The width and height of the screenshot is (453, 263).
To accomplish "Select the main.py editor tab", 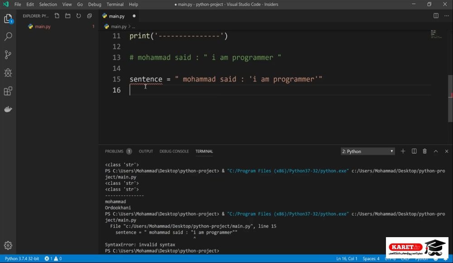I will pyautogui.click(x=117, y=16).
